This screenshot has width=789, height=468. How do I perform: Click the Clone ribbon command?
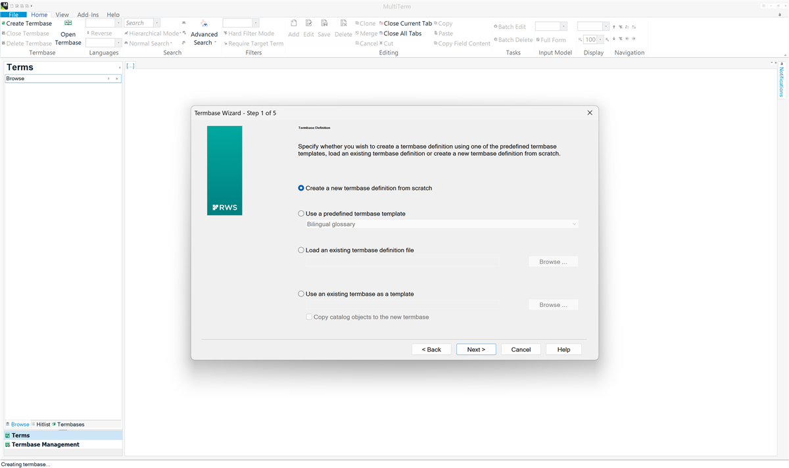(366, 24)
